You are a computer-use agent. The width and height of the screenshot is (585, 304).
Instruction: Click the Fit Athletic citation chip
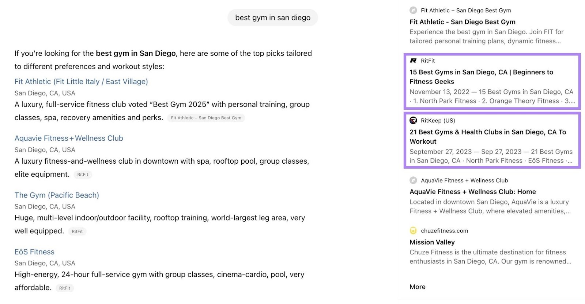(206, 118)
